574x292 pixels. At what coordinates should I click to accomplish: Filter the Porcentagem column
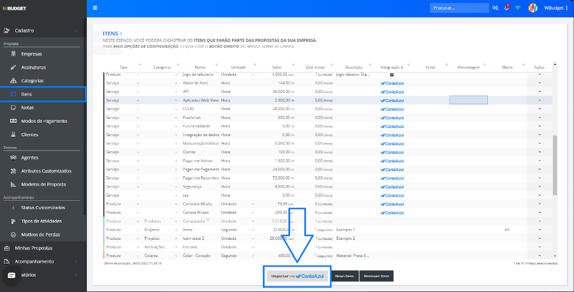(485, 65)
